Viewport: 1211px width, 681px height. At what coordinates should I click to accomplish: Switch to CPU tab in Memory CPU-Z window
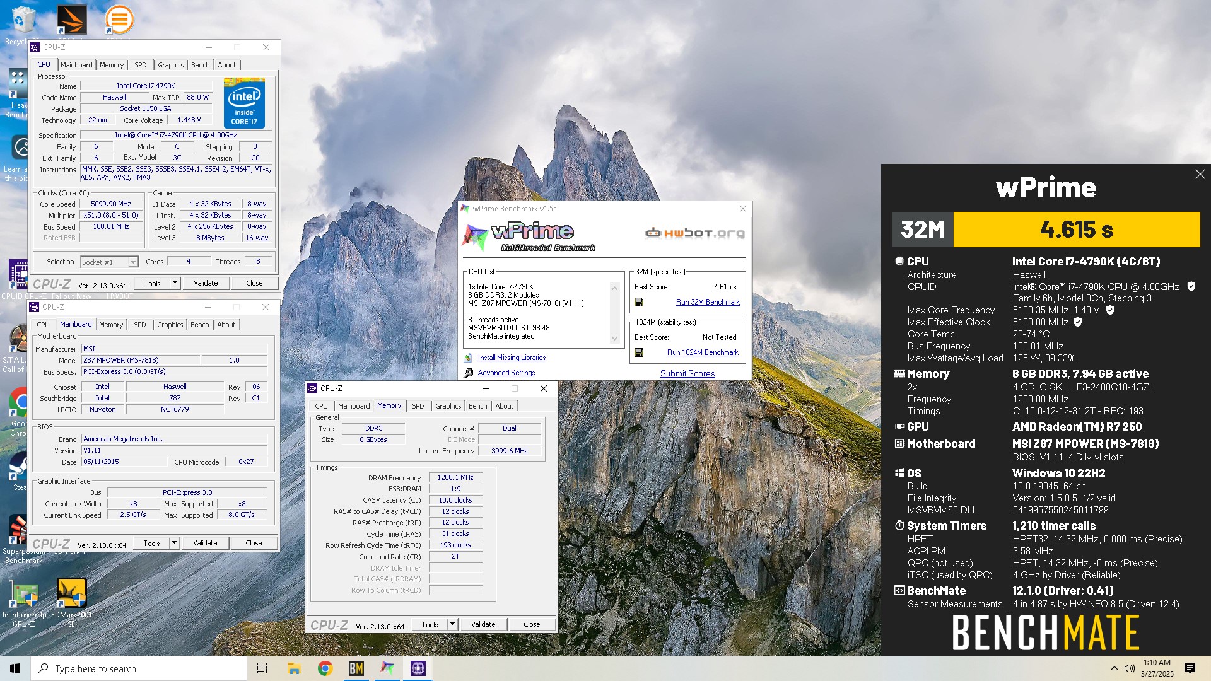[322, 406]
